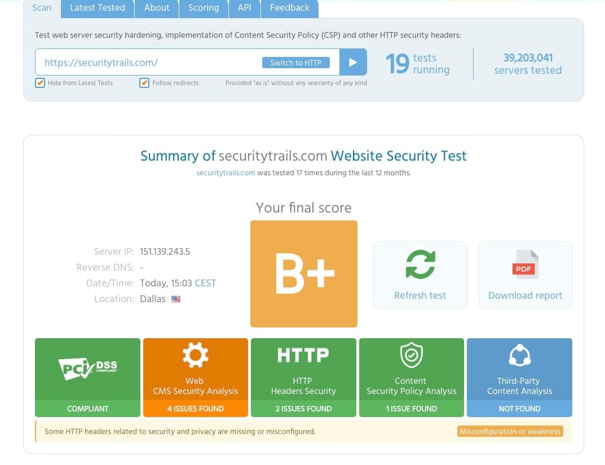Image resolution: width=605 pixels, height=465 pixels.
Task: Open the securitytrails.com link in the summary
Action: (226, 173)
